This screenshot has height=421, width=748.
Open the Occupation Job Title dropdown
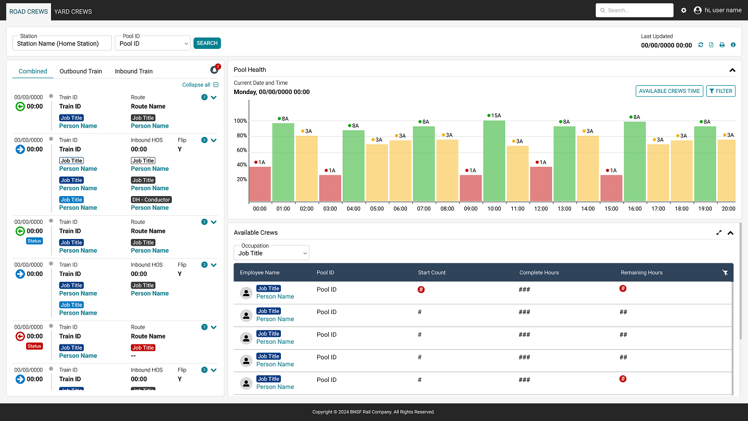point(271,253)
